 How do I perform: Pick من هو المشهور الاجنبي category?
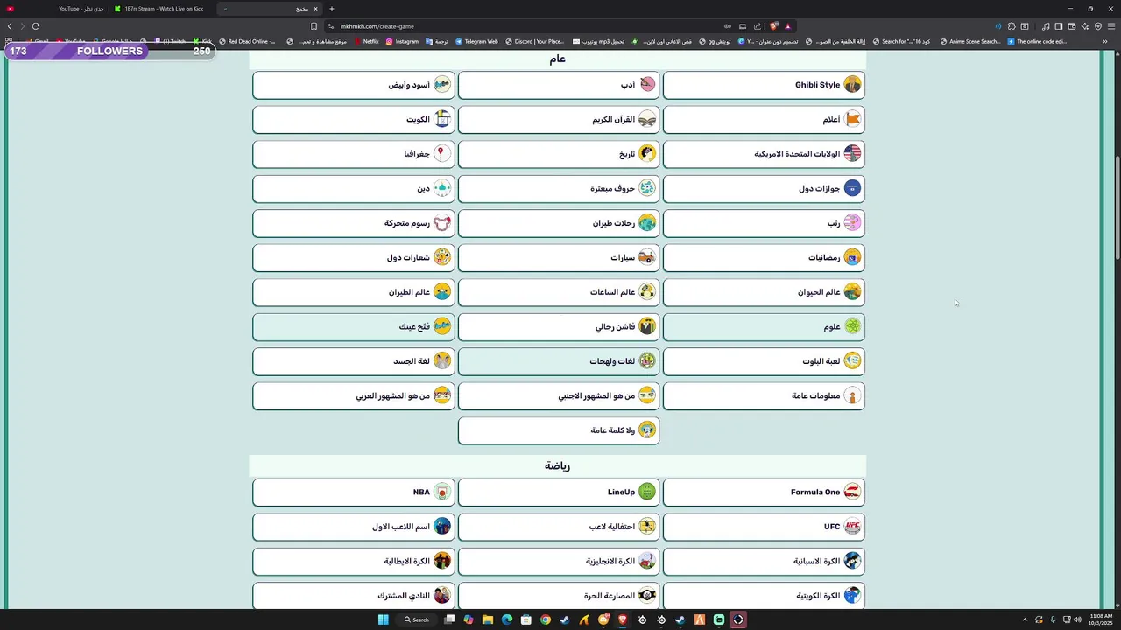[x=559, y=395]
